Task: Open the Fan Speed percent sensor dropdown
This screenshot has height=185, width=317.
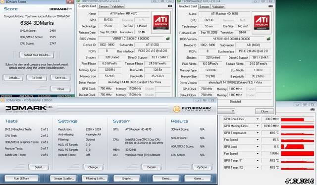Action: point(258,140)
